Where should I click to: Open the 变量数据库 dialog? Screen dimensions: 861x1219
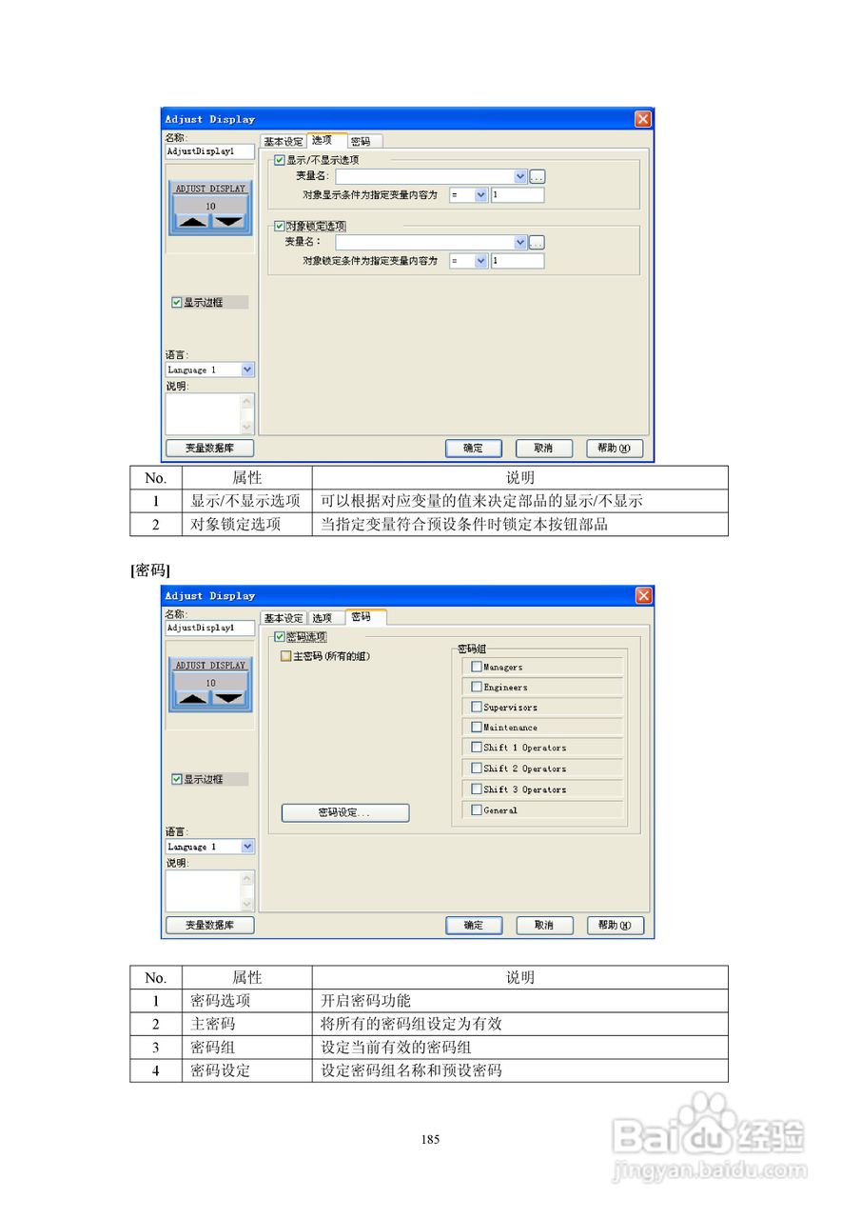(x=209, y=447)
